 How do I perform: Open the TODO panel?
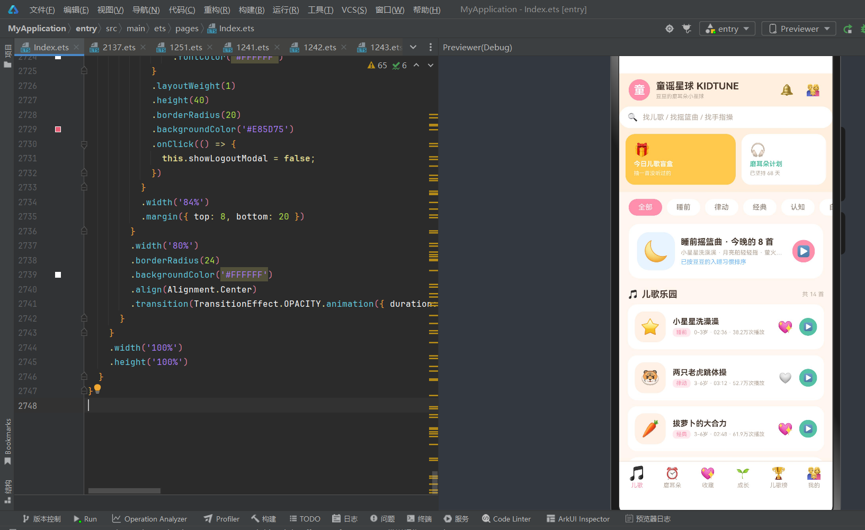point(305,519)
